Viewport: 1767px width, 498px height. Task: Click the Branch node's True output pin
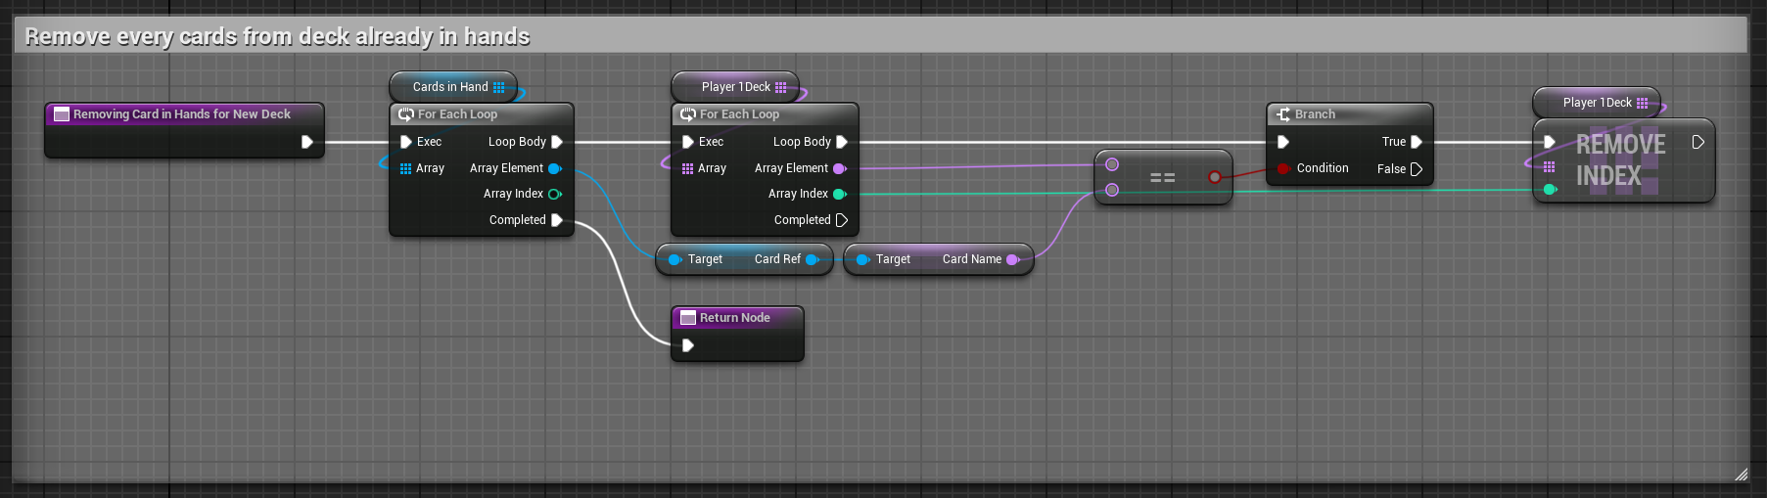[1416, 142]
